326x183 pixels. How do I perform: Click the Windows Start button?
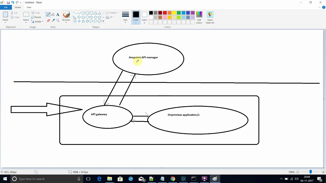(x=5, y=179)
